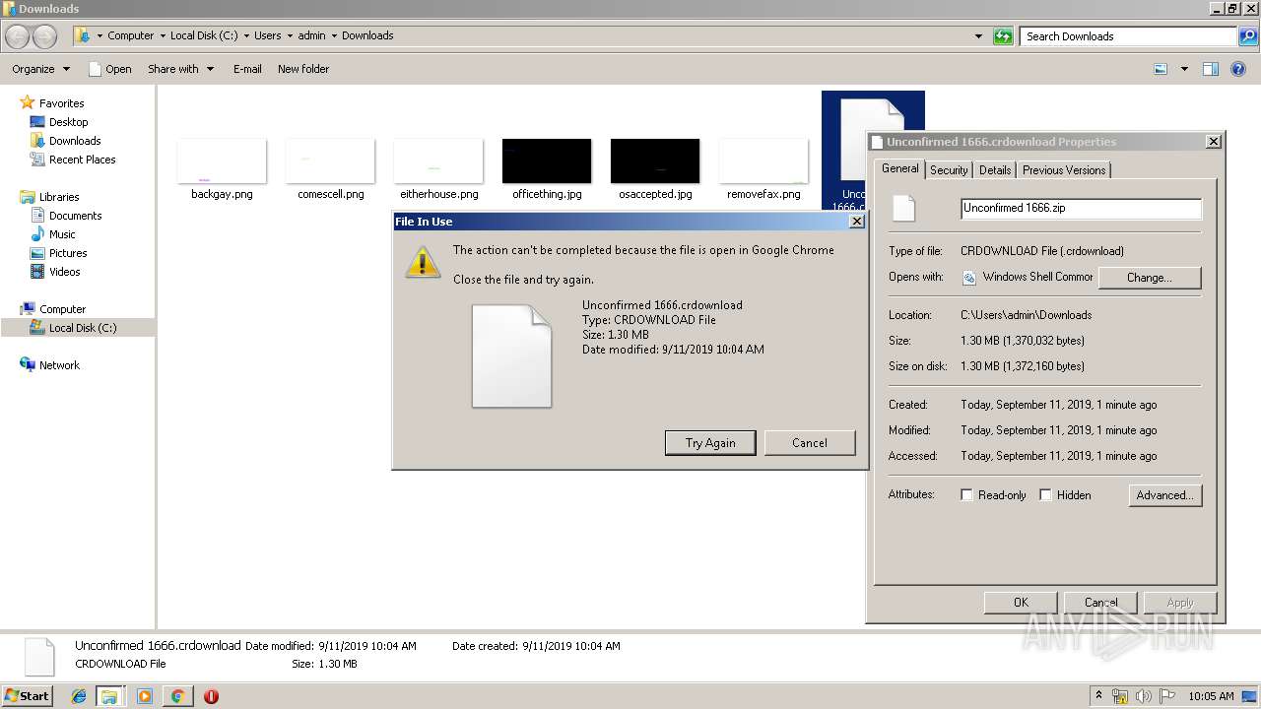
Task: Expand the address bar history dropdown
Action: (x=978, y=36)
